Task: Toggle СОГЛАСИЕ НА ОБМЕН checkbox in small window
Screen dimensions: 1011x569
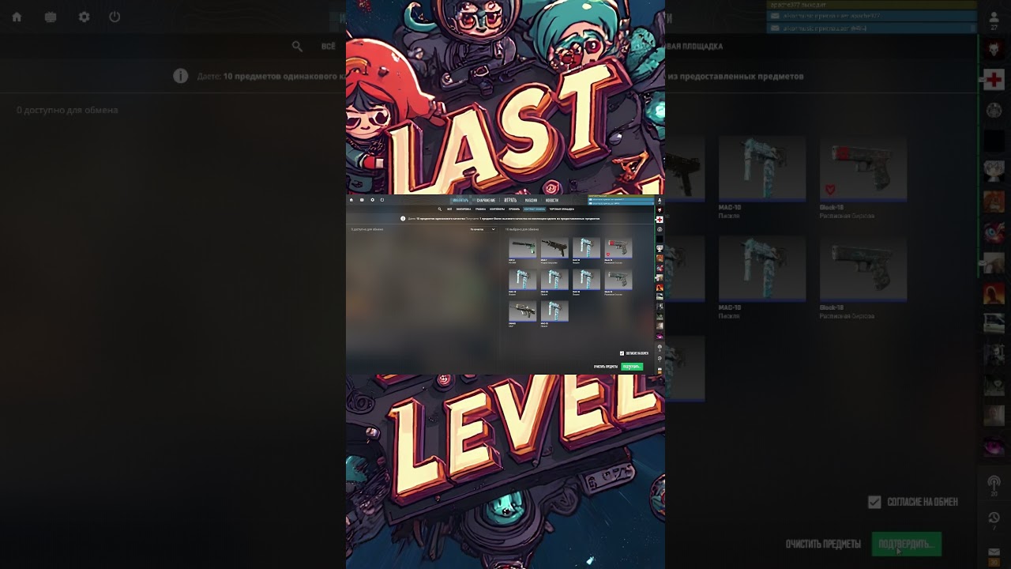Action: click(622, 353)
